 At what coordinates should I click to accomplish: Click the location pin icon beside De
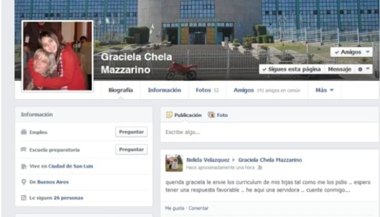tap(24, 182)
